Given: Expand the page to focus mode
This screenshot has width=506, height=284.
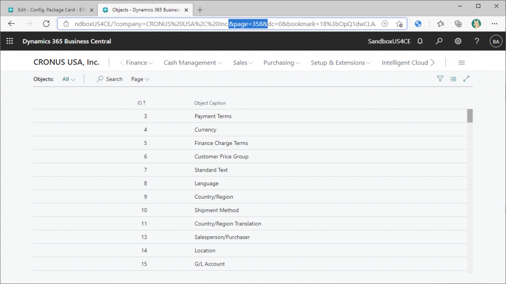Looking at the screenshot, I should click(466, 79).
